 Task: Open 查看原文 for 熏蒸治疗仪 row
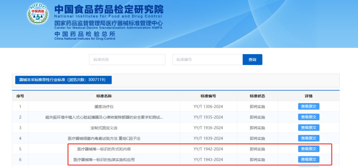(308, 107)
